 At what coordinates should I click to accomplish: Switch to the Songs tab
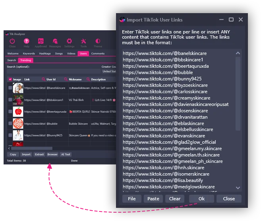[x=59, y=53]
